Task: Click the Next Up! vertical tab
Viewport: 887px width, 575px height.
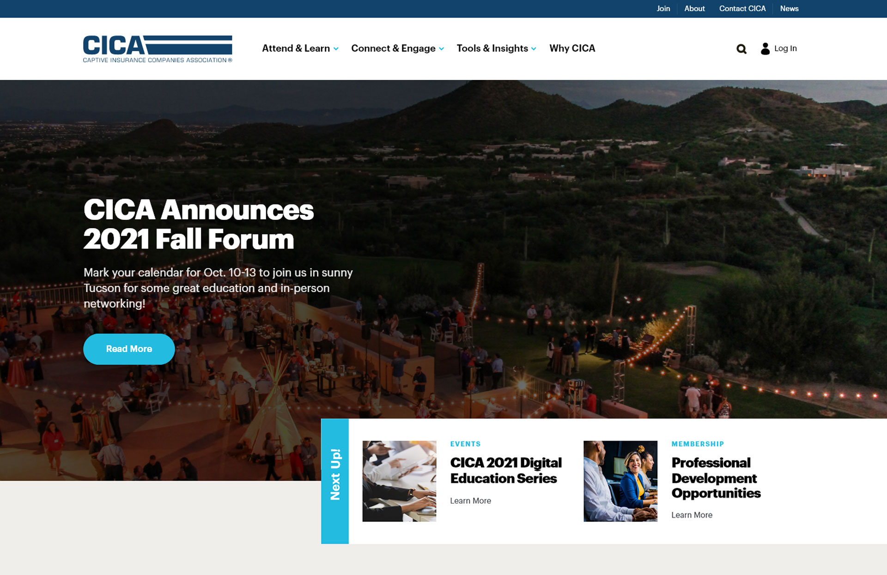Action: [335, 481]
